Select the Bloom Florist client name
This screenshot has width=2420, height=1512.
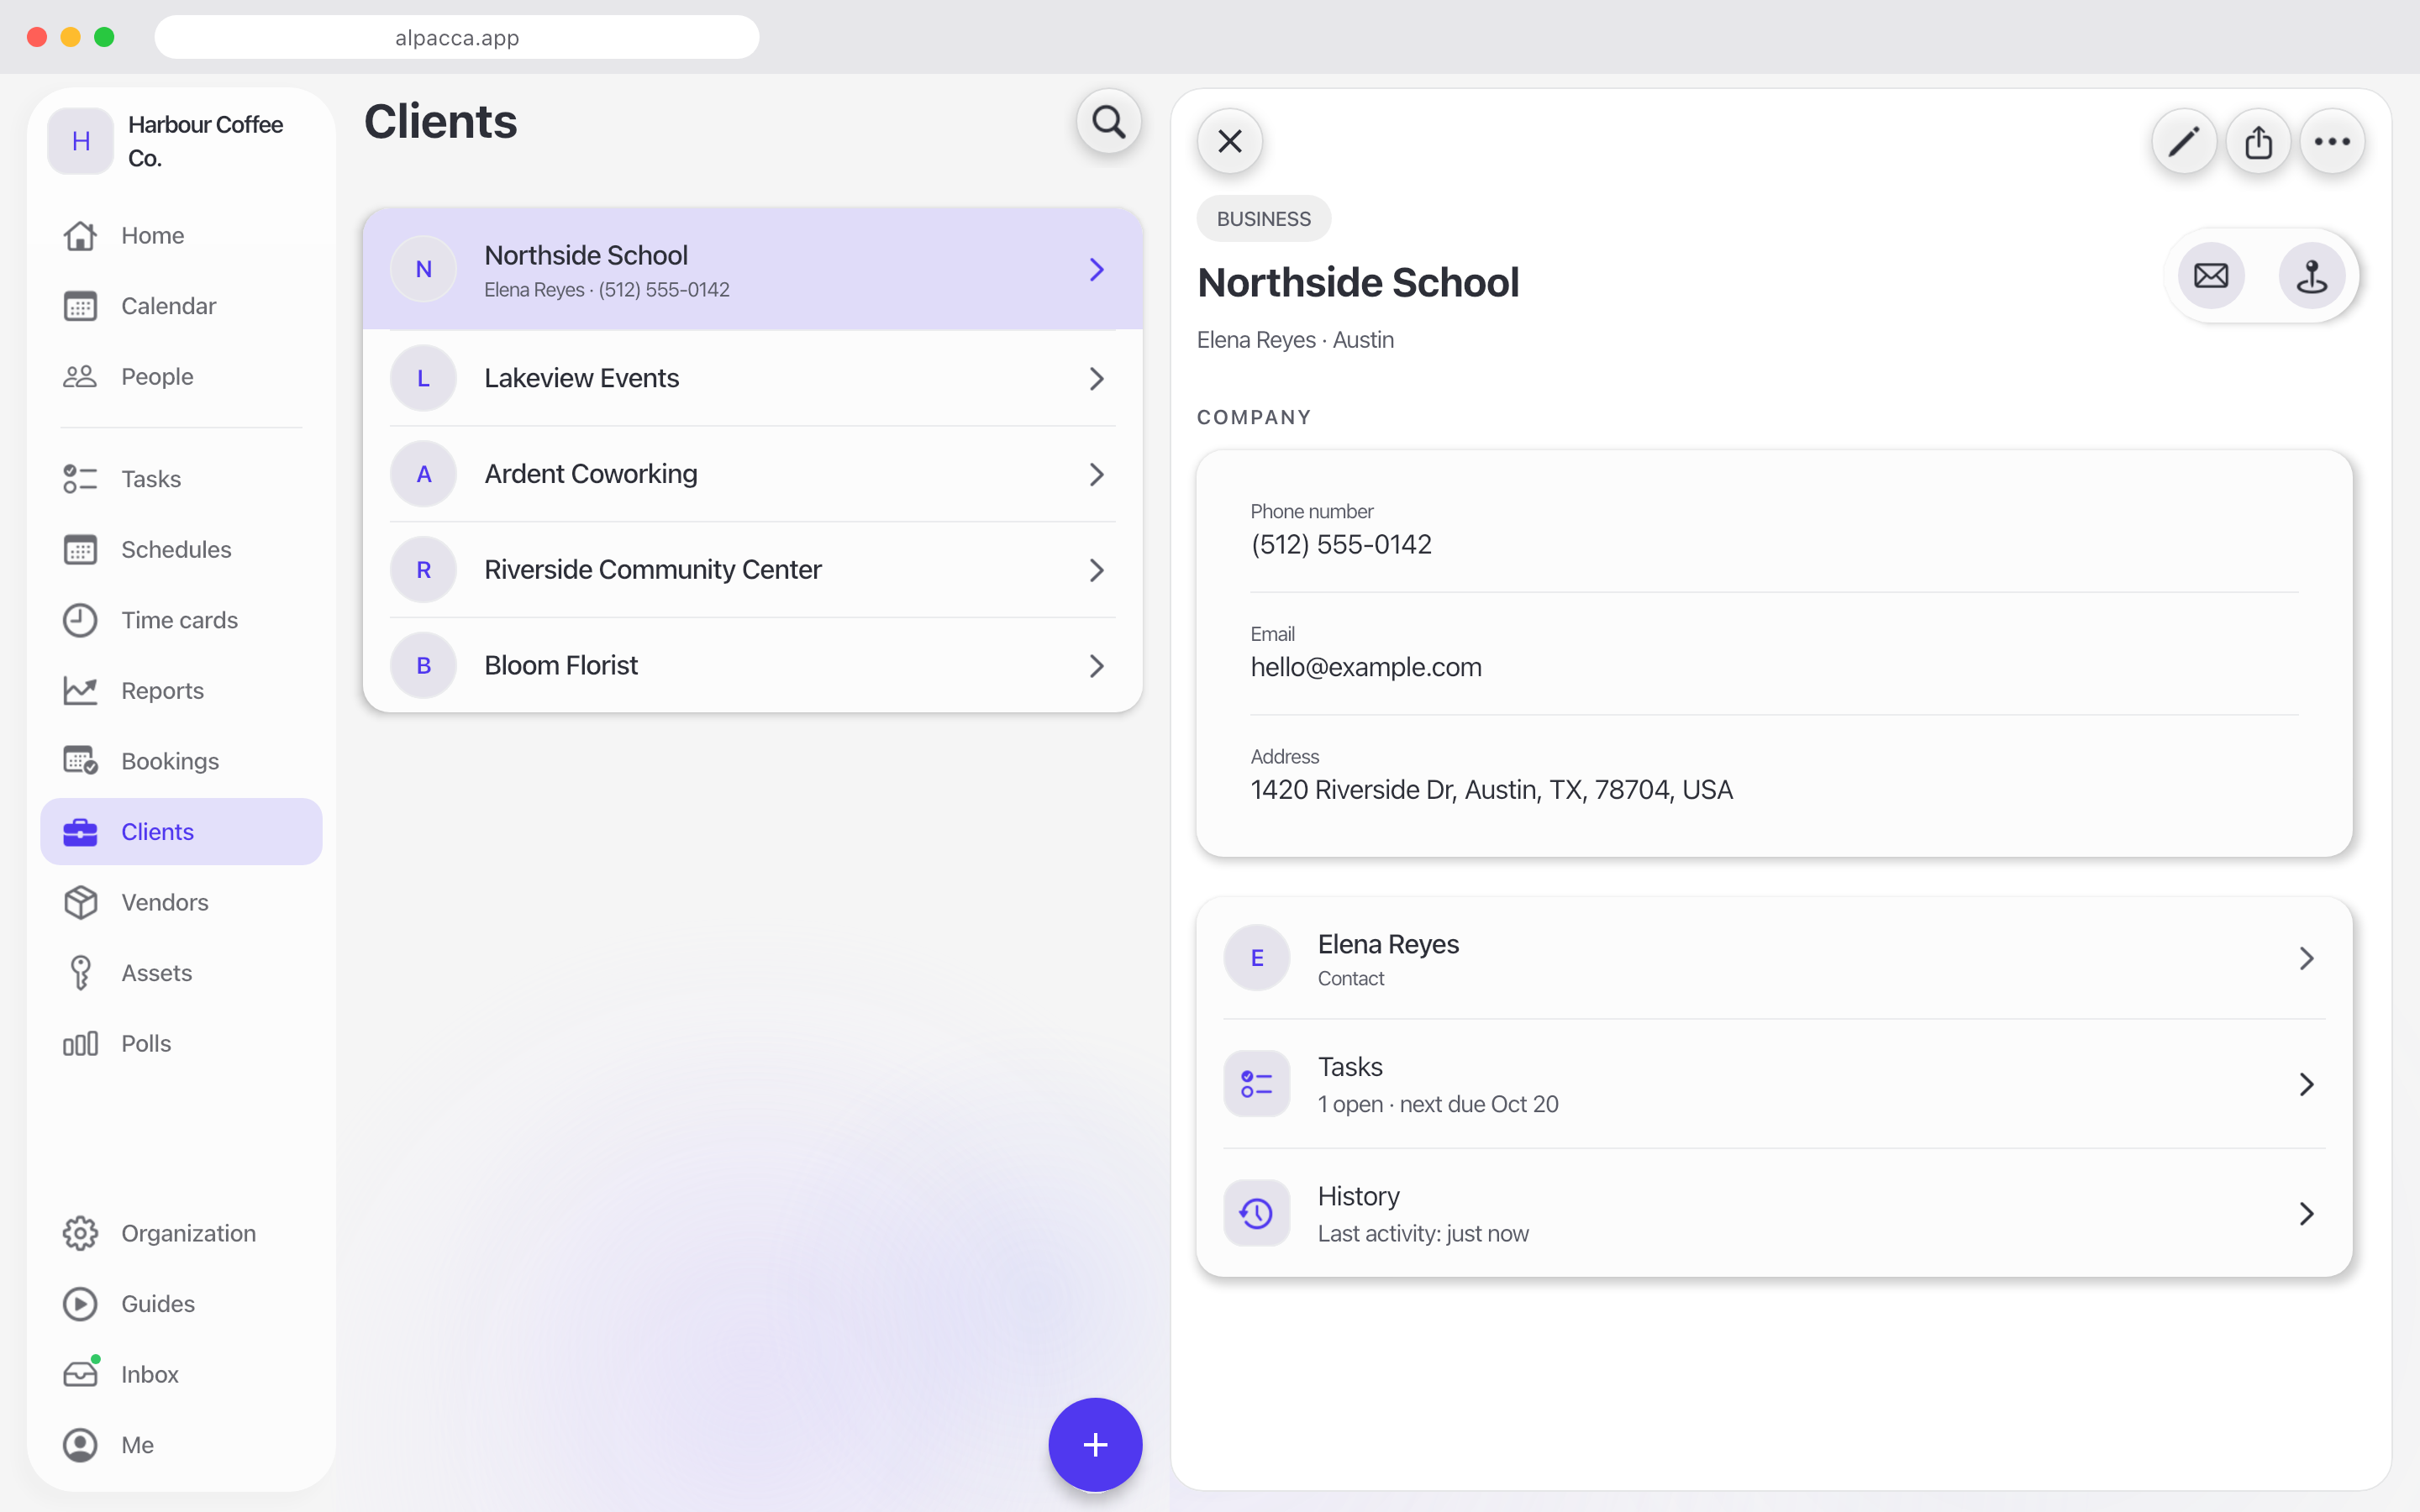[561, 665]
